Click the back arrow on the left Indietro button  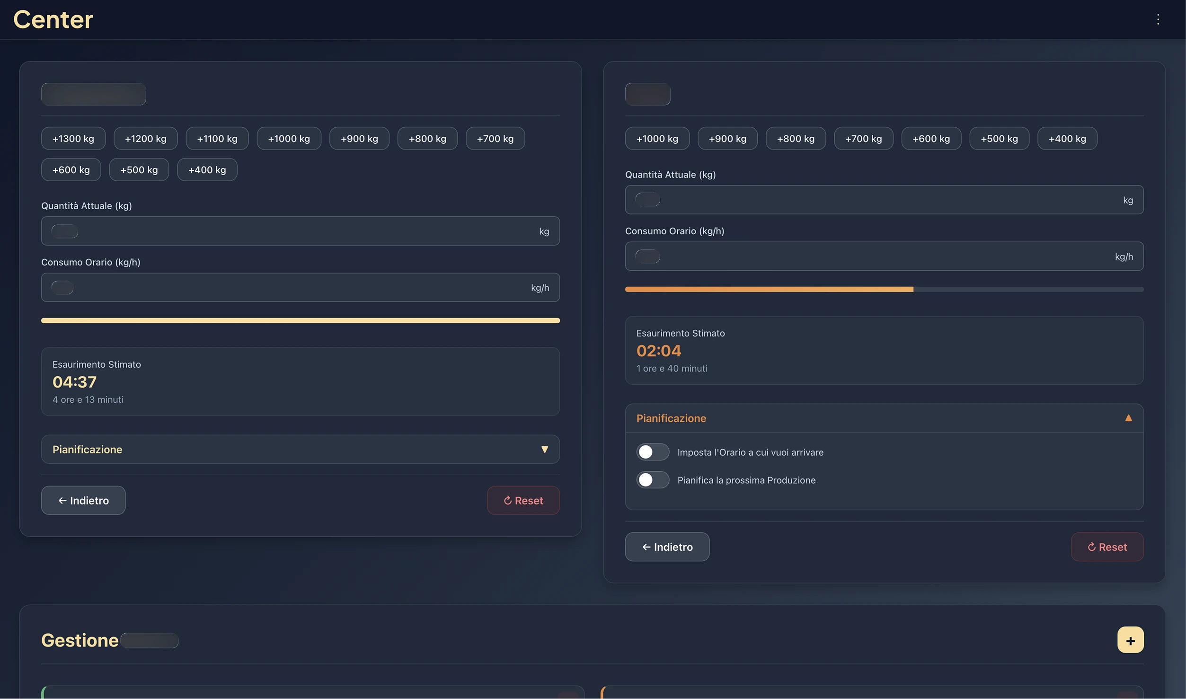[x=62, y=500]
